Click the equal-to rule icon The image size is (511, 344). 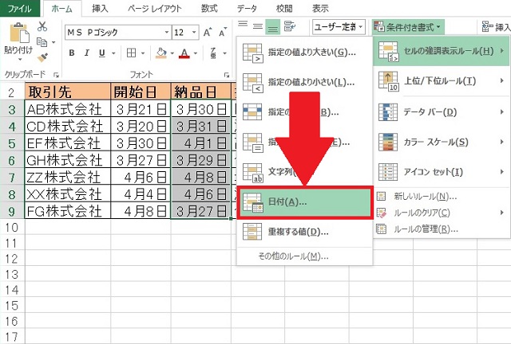(x=253, y=142)
